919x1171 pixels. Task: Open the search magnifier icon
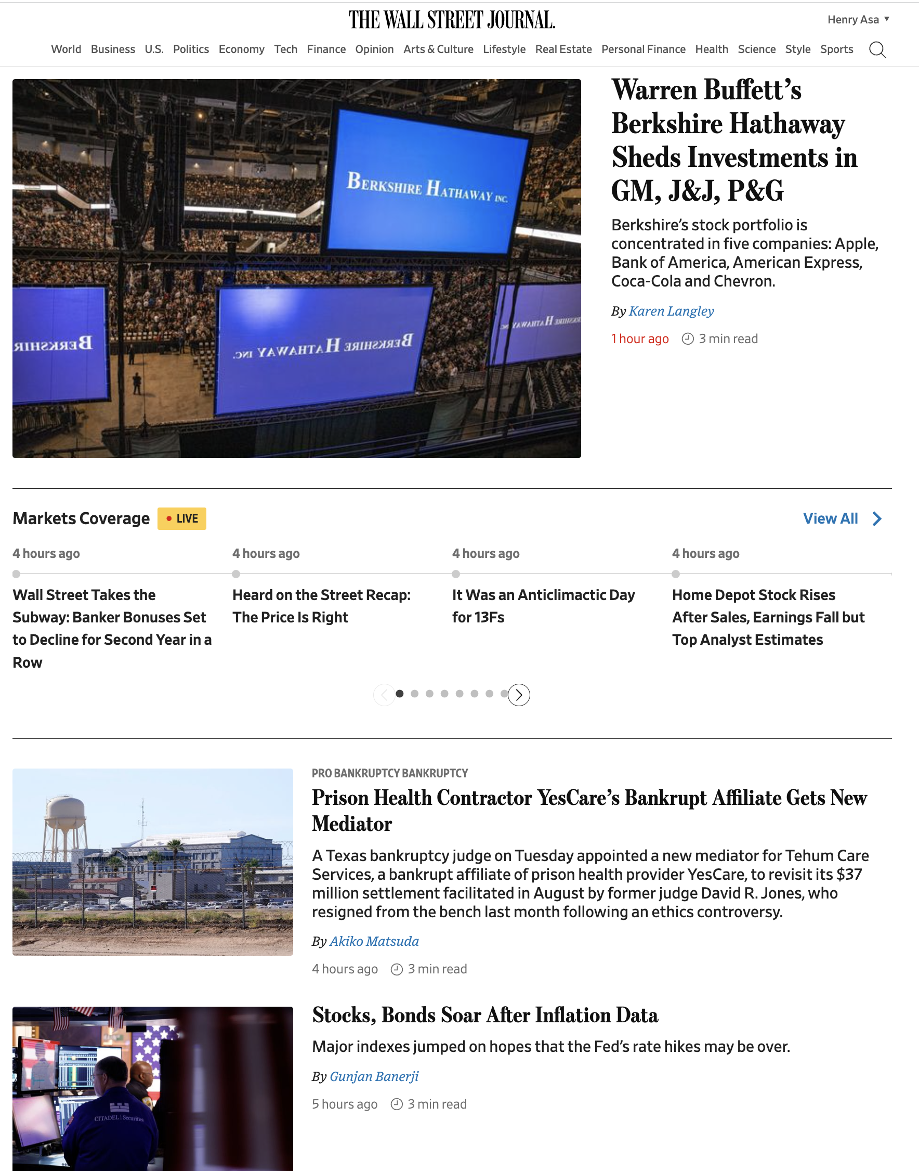[x=877, y=49]
